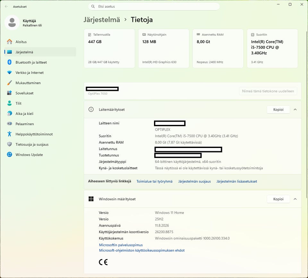Click the Aika ja kieli globe icon

(x=9, y=113)
